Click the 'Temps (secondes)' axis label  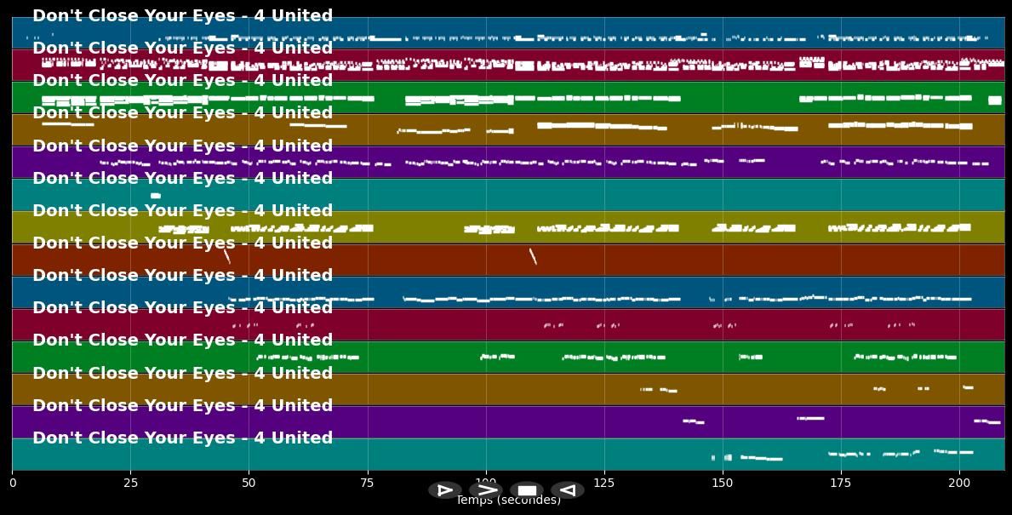point(508,501)
